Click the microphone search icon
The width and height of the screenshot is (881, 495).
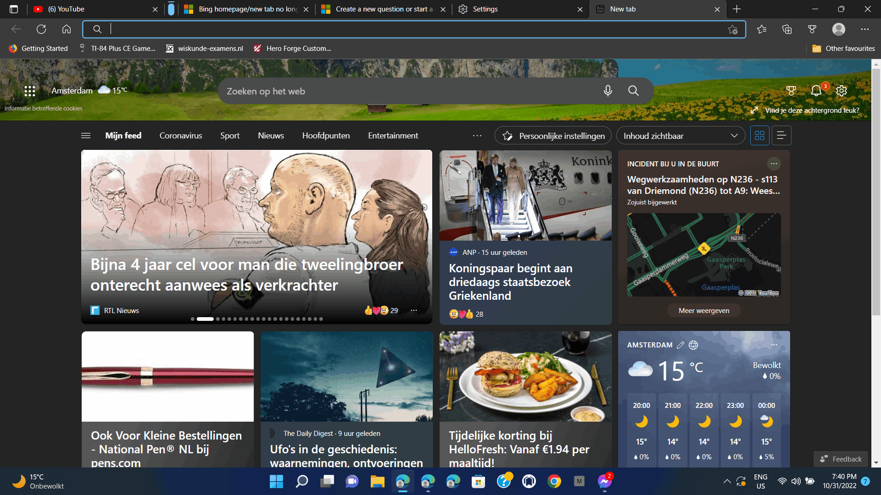point(607,91)
